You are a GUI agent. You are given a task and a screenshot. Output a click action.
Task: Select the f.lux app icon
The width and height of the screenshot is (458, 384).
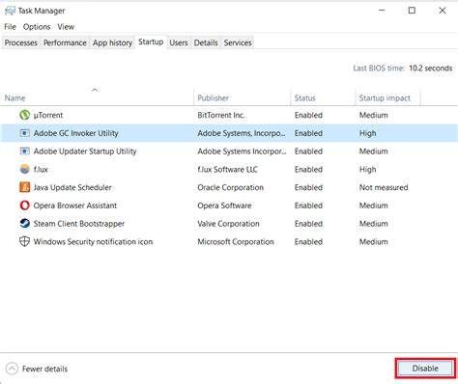(25, 169)
